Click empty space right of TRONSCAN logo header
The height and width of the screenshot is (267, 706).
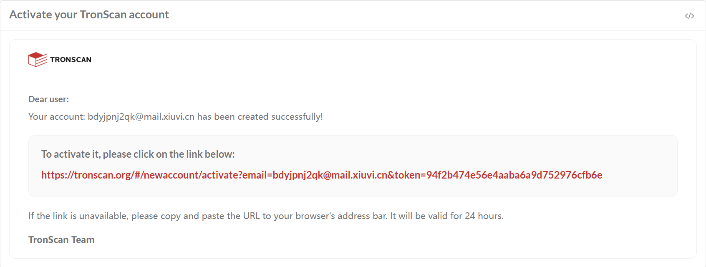point(376,60)
